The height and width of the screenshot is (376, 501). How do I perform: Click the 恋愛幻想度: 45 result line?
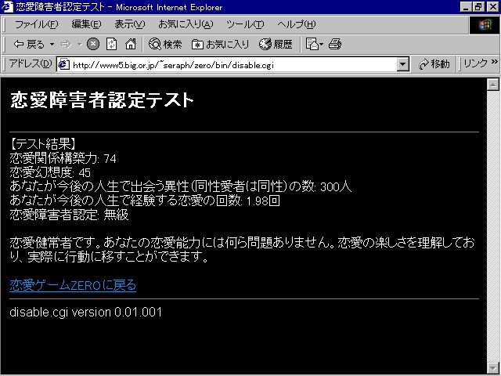[x=50, y=172]
